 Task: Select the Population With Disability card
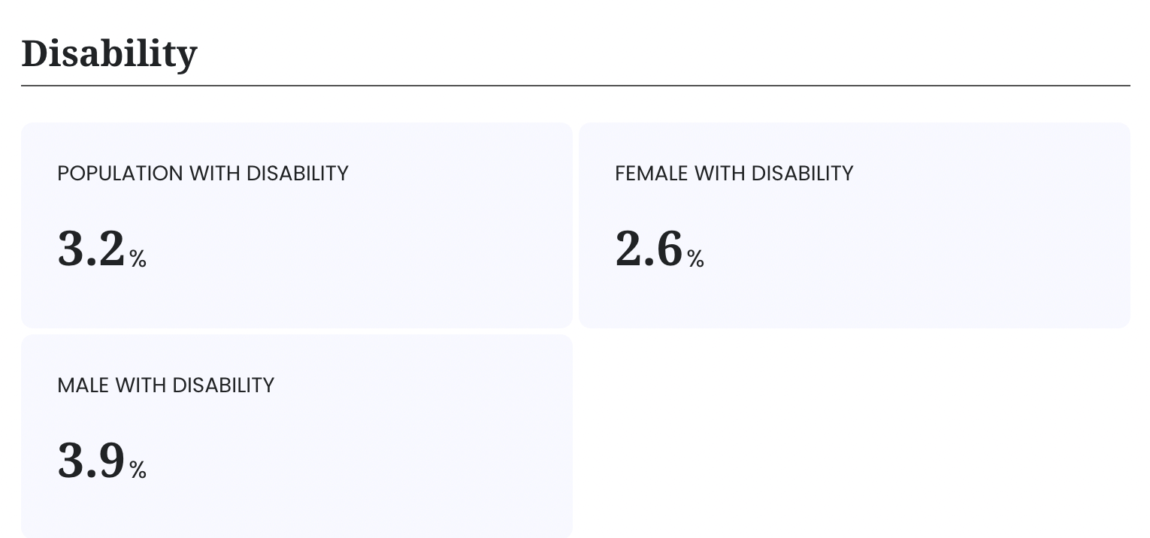click(x=297, y=225)
